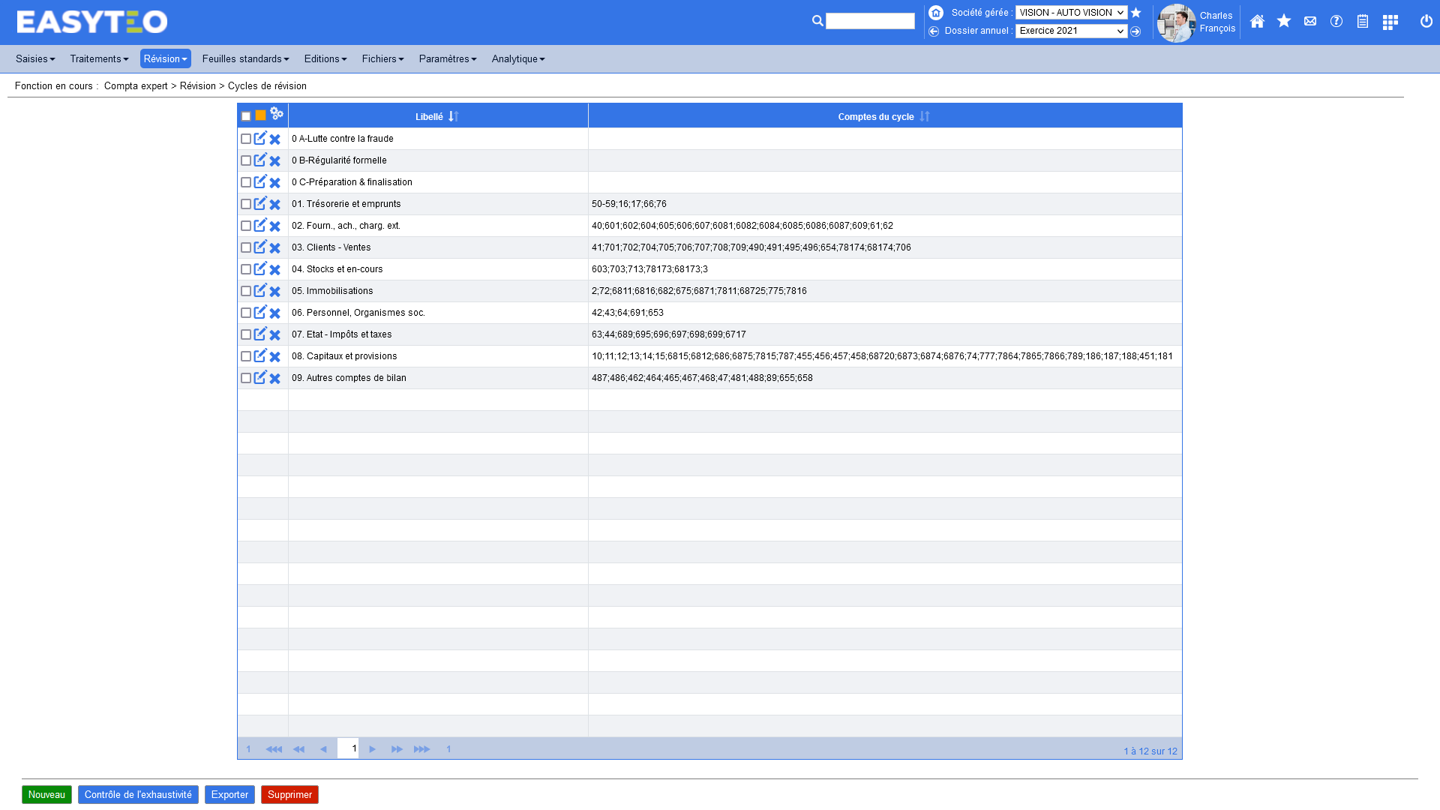Toggle the select-all header checkbox
The image size is (1440, 810).
(x=246, y=116)
